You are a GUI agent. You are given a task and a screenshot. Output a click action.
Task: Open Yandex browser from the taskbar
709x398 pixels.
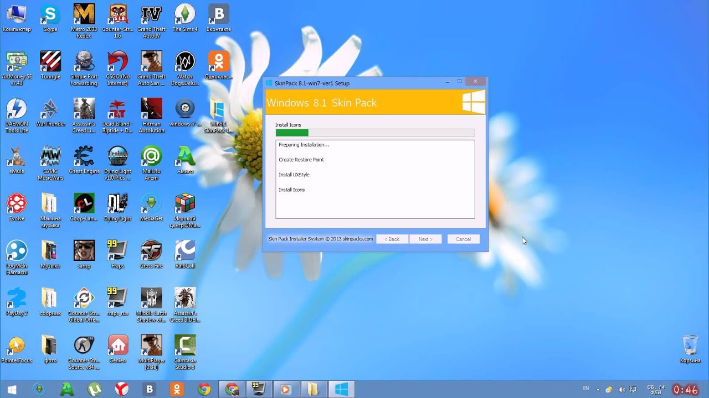121,389
